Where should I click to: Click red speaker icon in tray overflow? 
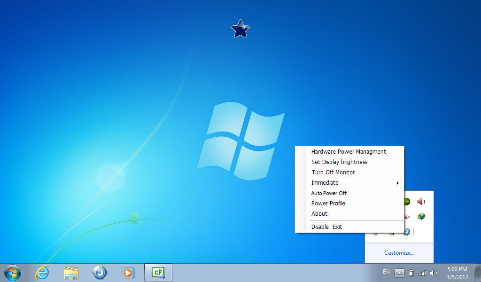421,202
